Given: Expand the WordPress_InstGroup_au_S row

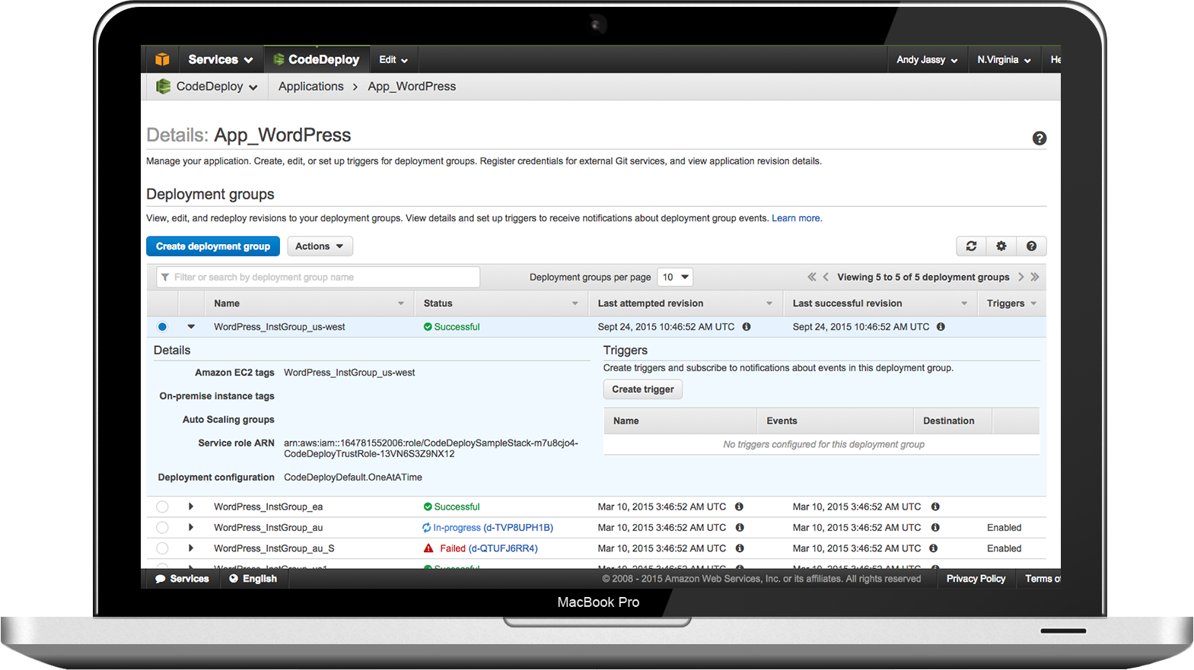Looking at the screenshot, I should pyautogui.click(x=191, y=548).
